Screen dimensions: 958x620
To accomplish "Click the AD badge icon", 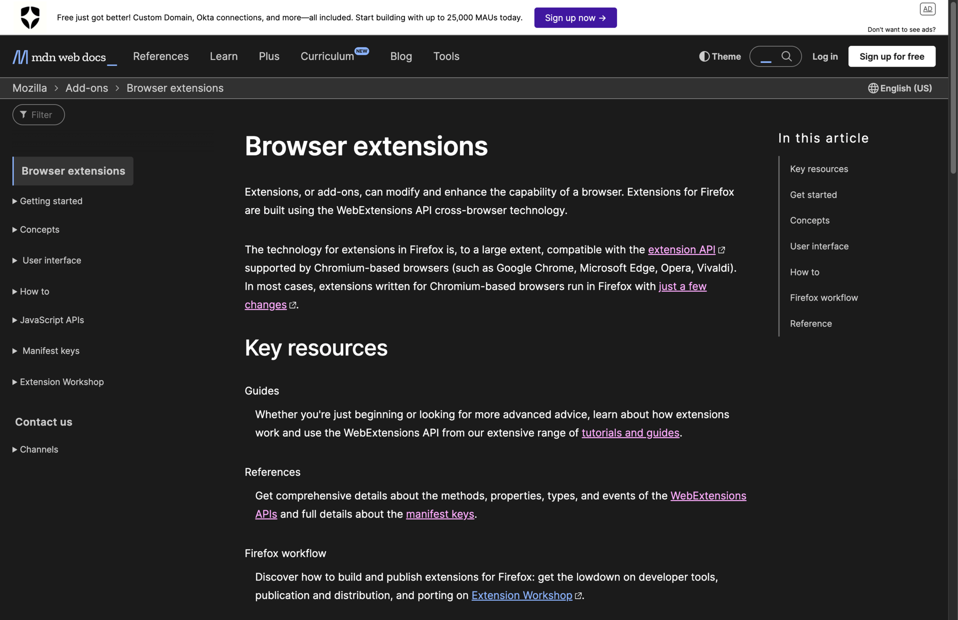I will coord(927,9).
